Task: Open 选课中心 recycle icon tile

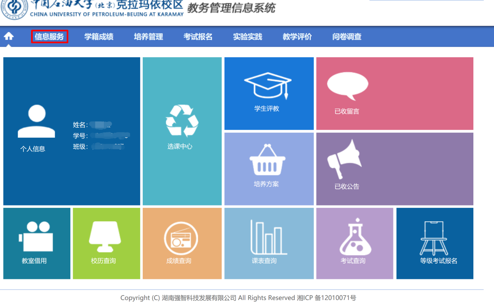Action: [182, 120]
